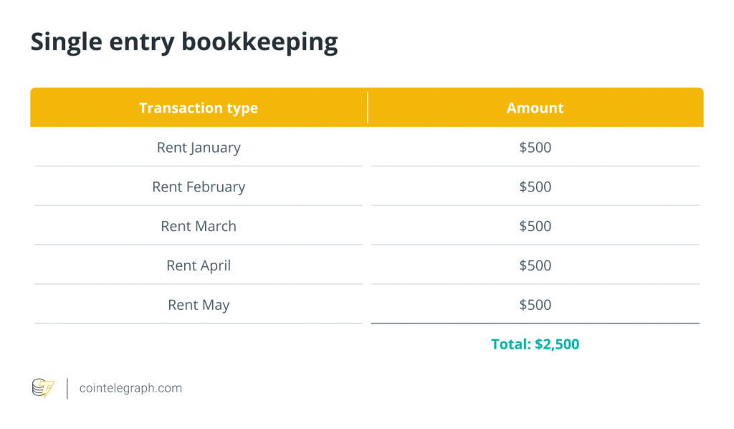
Task: Click the Single entry bookkeeping title
Action: pyautogui.click(x=183, y=43)
